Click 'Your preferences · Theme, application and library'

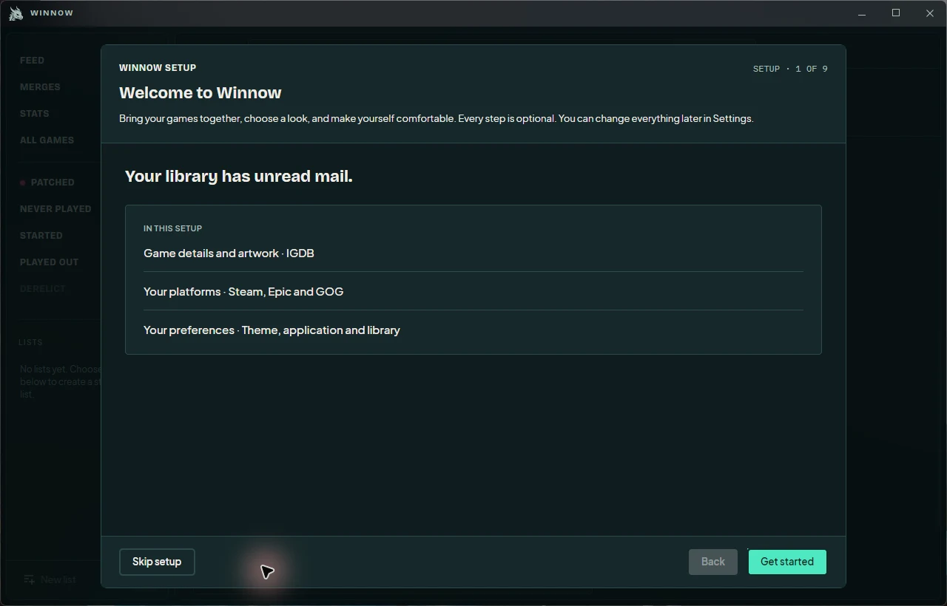coord(473,330)
